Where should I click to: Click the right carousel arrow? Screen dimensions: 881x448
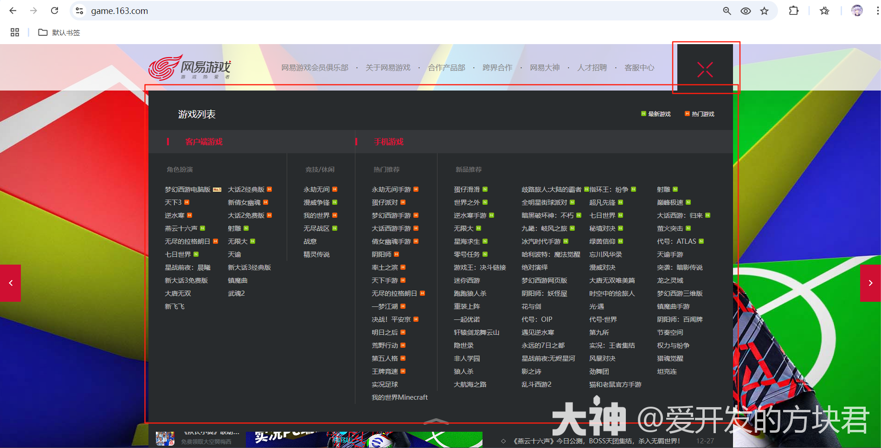click(870, 283)
